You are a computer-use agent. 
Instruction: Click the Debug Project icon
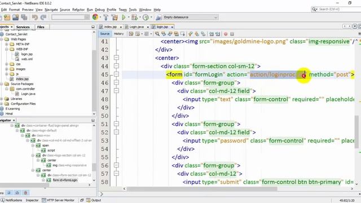coord(134,17)
